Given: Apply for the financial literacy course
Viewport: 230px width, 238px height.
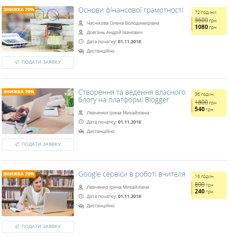Looking at the screenshot, I should click(38, 63).
